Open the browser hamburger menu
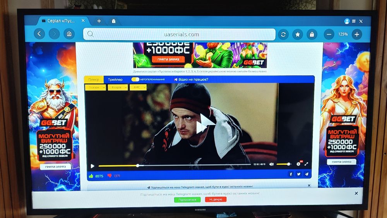This screenshot has height=218, width=387. point(354,21)
